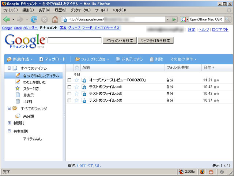Star the テストのファイル.odt from 10:37
The width and height of the screenshot is (234, 176).
pos(76,100)
